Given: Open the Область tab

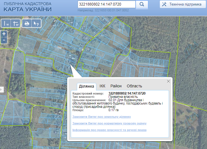Looking at the screenshot, I should point(134,86).
